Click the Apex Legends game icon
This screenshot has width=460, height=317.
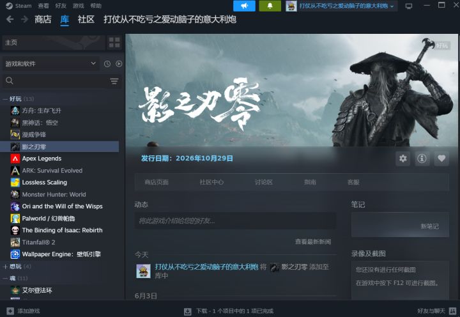pyautogui.click(x=15, y=158)
